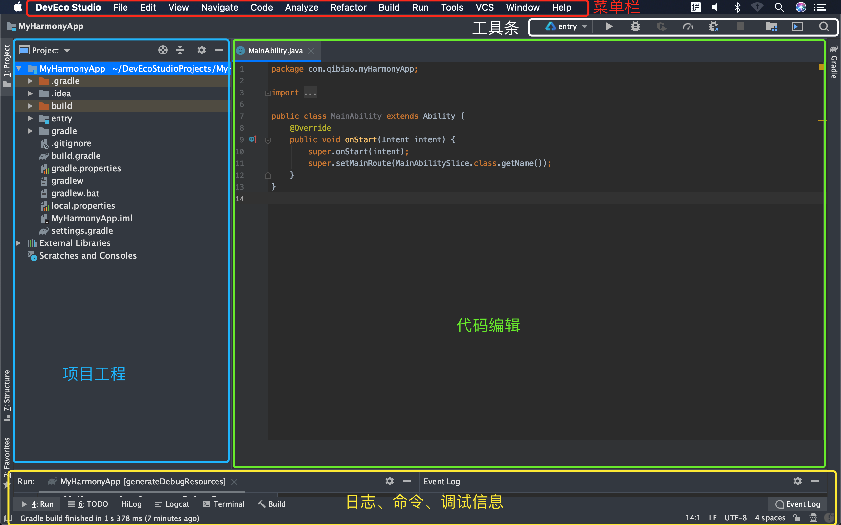
Task: Expand the gradle folder
Action: click(x=30, y=131)
